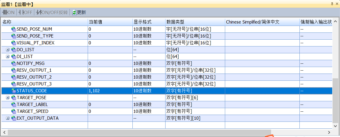Viewport: 340px width, 137px height.
Task: Select the TARGET_POSE row name
Action: (x=31, y=98)
